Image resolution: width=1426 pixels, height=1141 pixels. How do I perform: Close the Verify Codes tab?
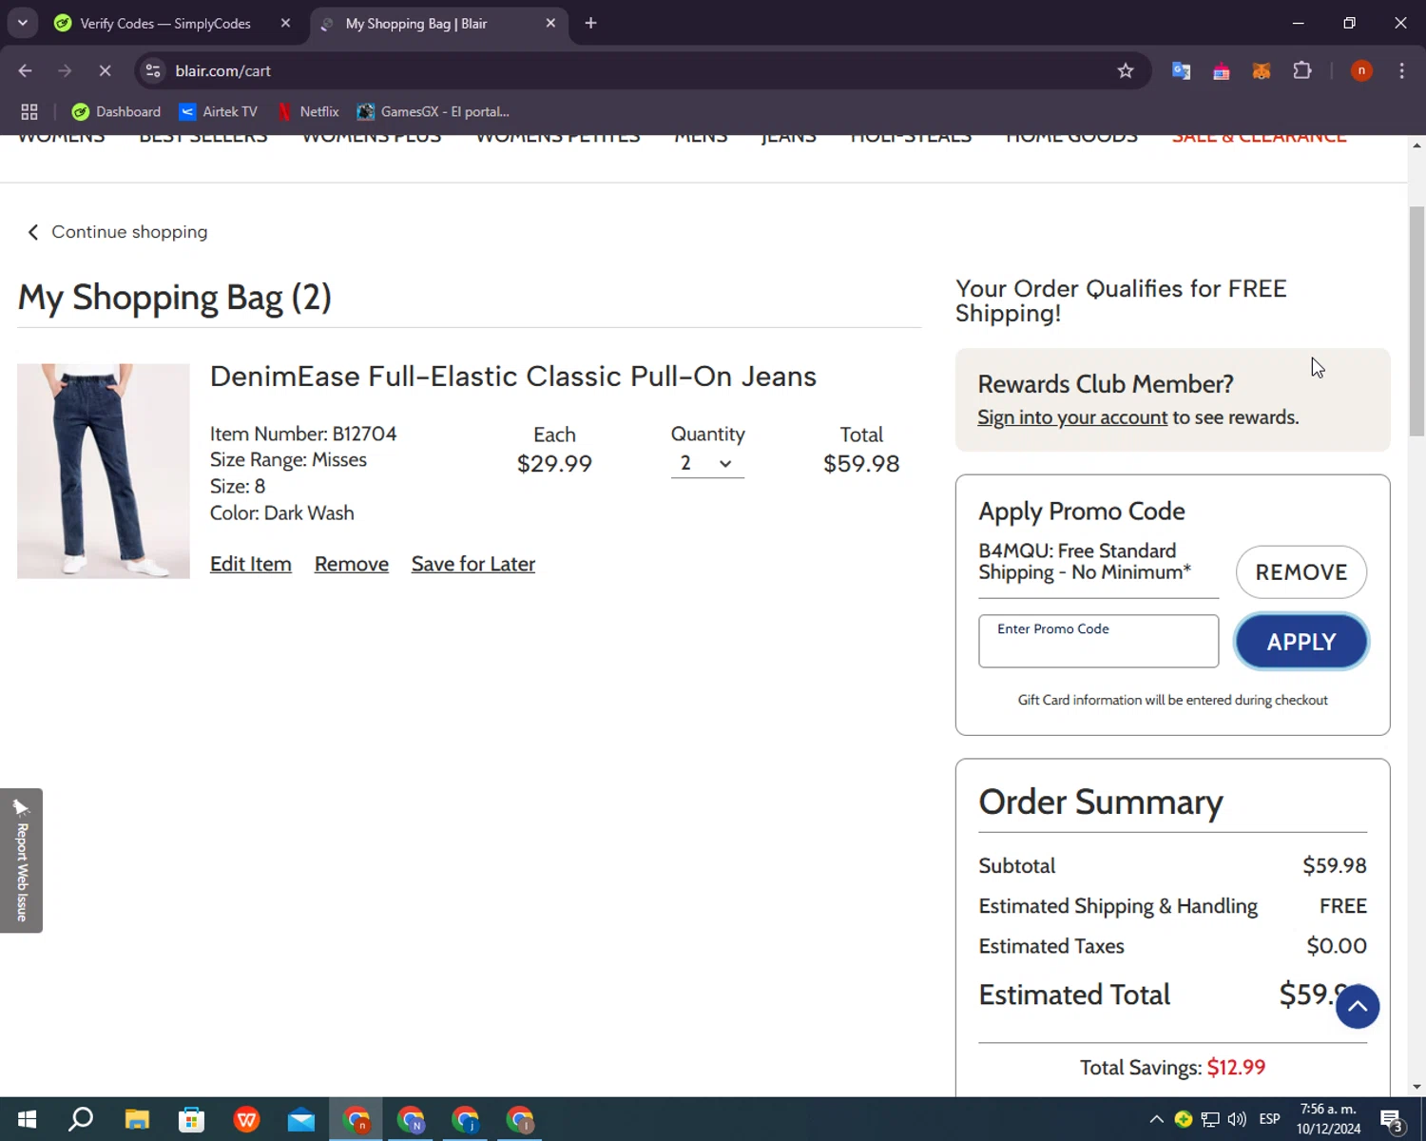285,23
